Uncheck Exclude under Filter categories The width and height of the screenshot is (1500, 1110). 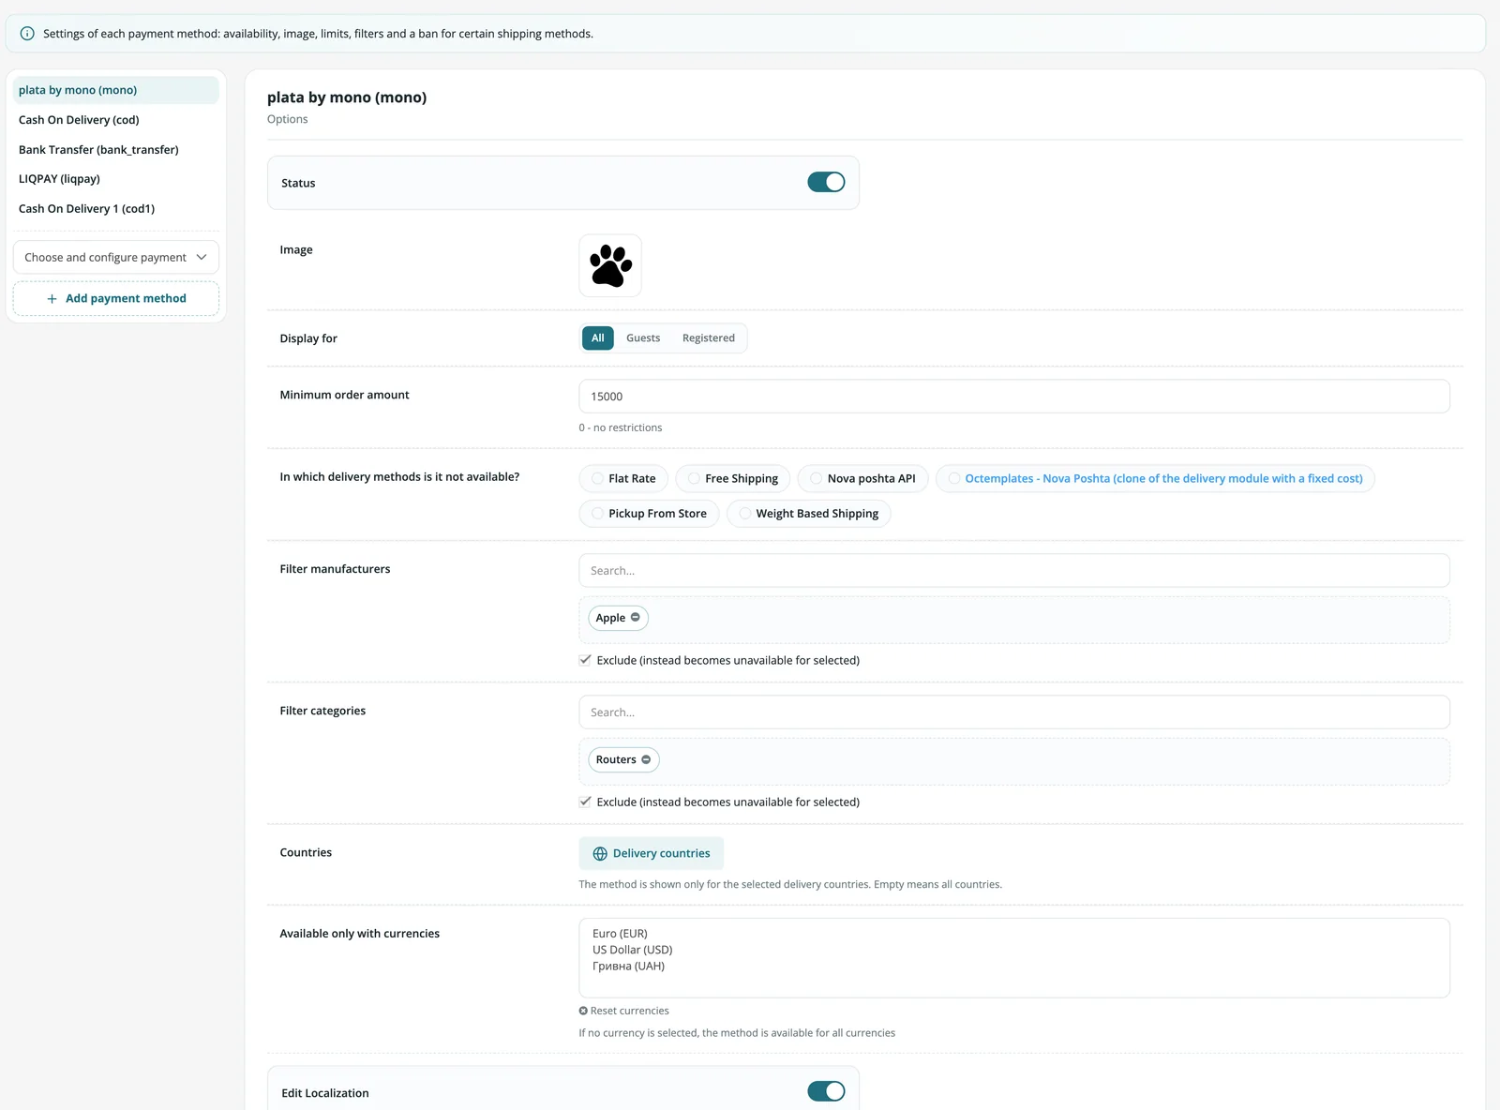pyautogui.click(x=585, y=802)
